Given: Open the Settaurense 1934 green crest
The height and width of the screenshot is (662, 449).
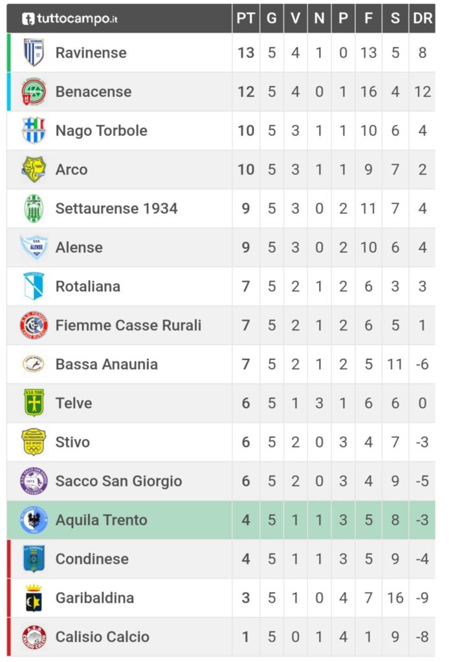Looking at the screenshot, I should point(34,208).
